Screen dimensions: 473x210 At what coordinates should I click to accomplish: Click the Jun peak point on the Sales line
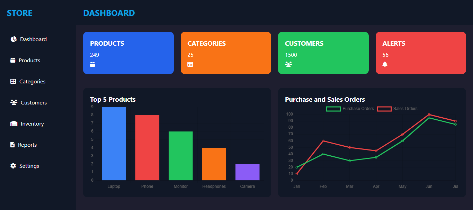429,114
